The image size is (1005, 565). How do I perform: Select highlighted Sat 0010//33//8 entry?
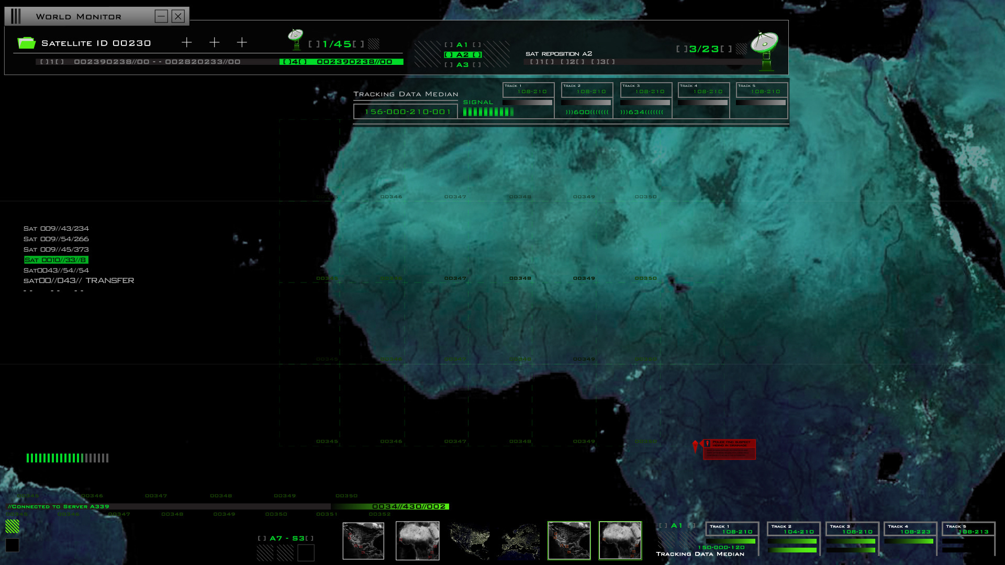coord(56,260)
